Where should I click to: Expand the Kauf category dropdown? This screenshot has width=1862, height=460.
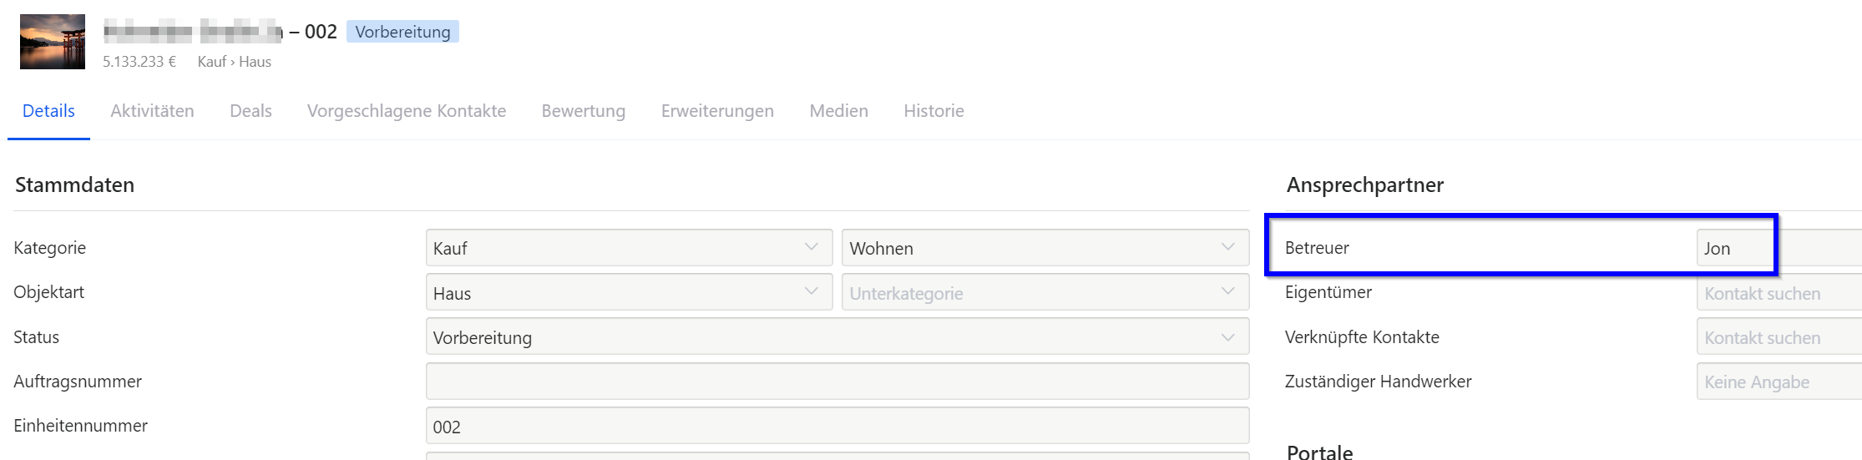click(x=628, y=248)
